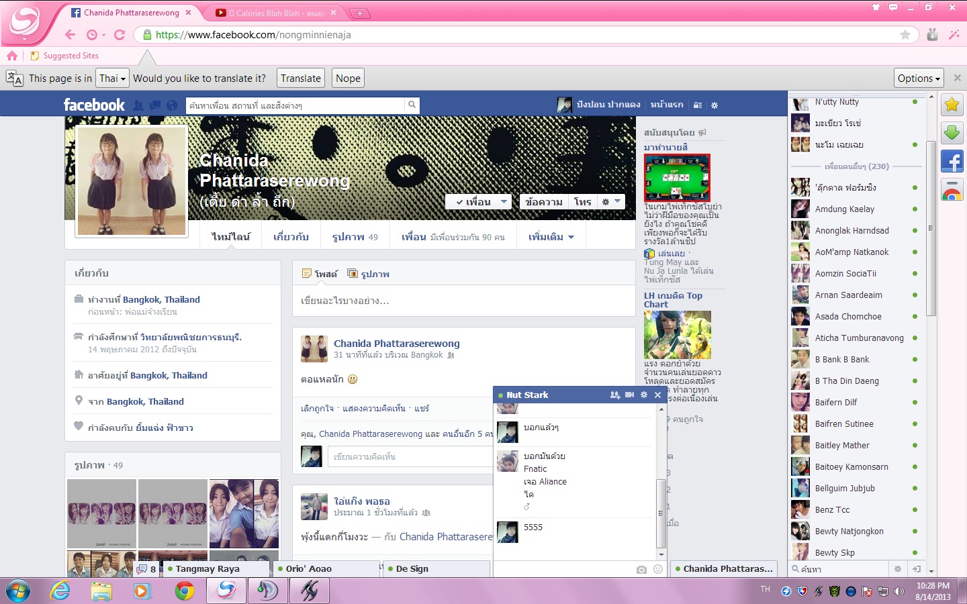Open the emoticon picker in the chat

pyautogui.click(x=658, y=569)
